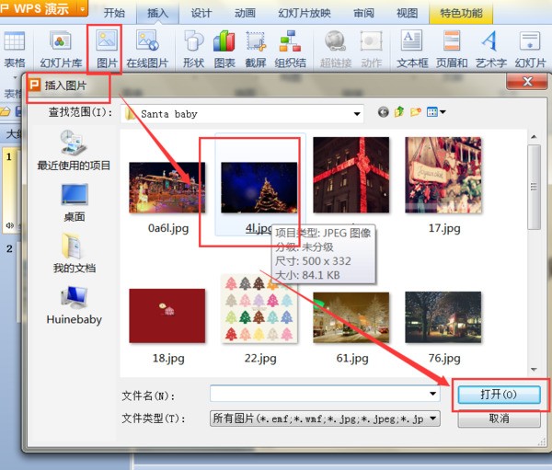
Task: Switch to the 设计 ribbon tab
Action: click(201, 13)
